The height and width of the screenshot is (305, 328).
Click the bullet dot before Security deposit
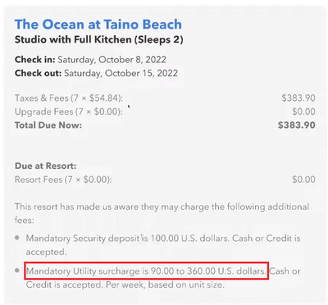tap(17, 238)
